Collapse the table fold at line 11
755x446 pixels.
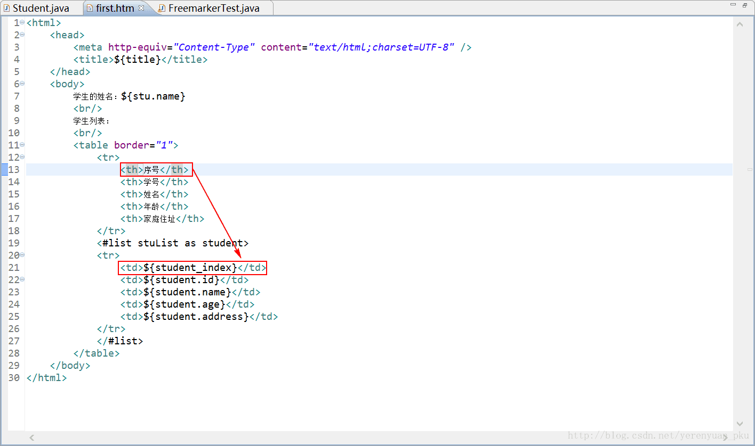(x=22, y=145)
